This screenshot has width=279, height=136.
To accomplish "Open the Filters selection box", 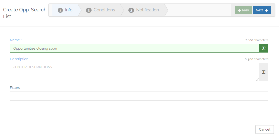I will [139, 96].
